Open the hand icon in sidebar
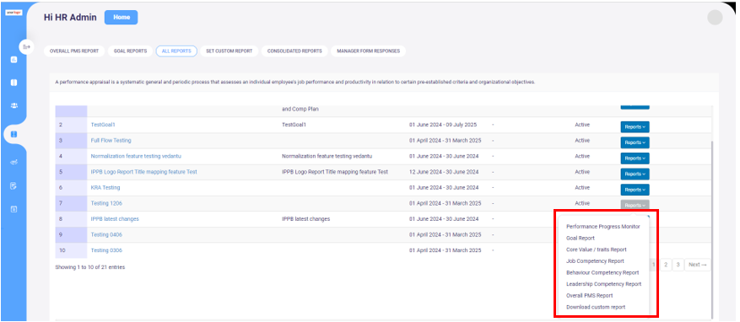 tap(14, 163)
